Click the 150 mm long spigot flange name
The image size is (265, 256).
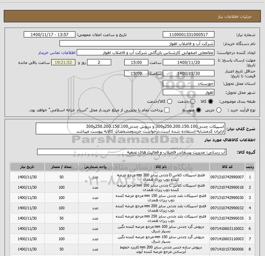161,198
